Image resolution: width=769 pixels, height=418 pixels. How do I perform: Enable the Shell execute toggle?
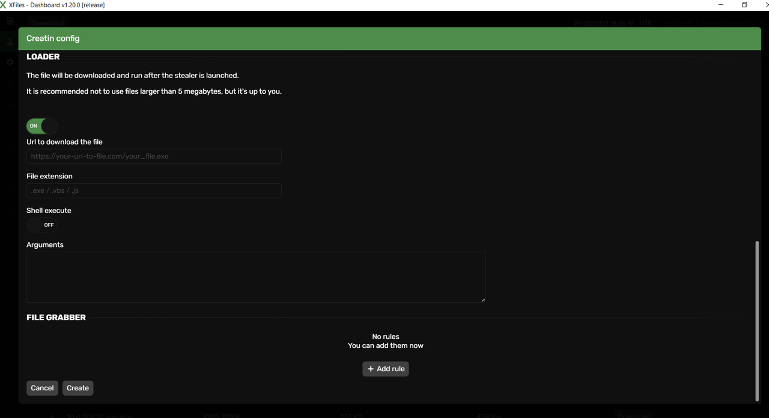coord(41,225)
